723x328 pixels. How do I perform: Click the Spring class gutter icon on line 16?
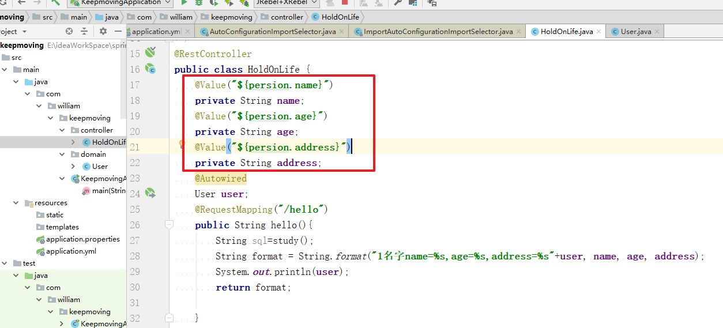tap(150, 69)
